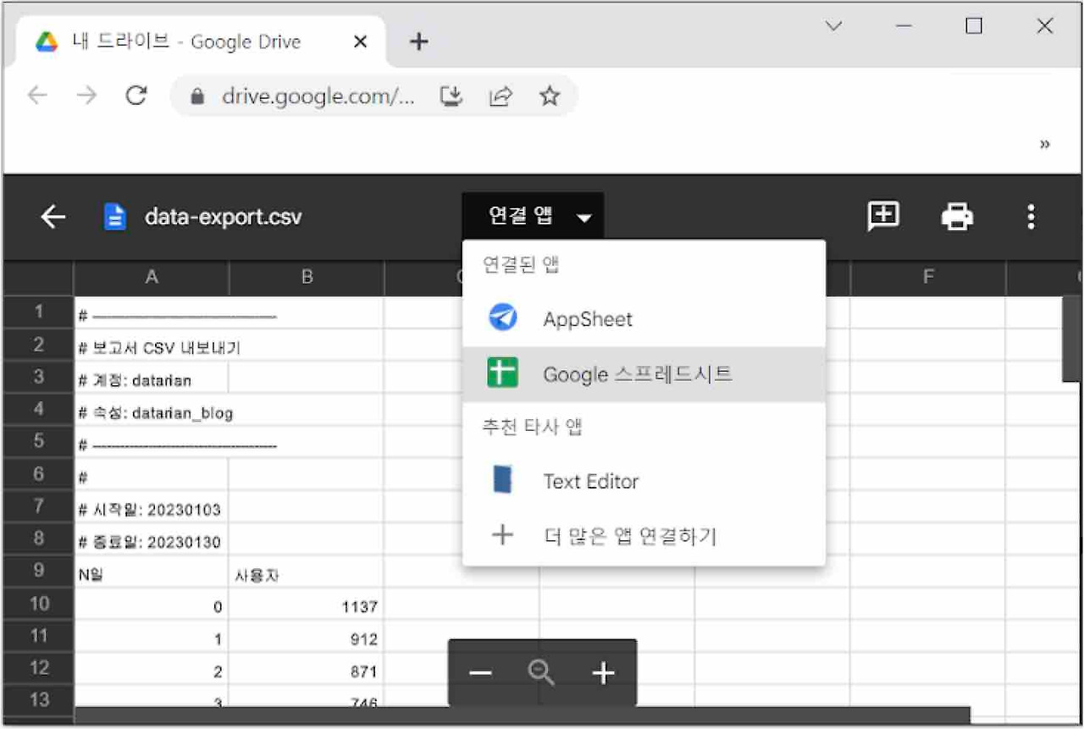Choose 더 많은 앱 연결하기
Viewport: 1084px width, 729px height.
coord(644,536)
